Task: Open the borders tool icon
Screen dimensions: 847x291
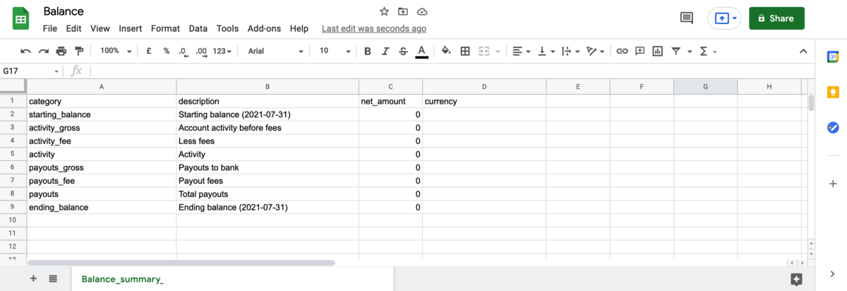Action: [465, 51]
